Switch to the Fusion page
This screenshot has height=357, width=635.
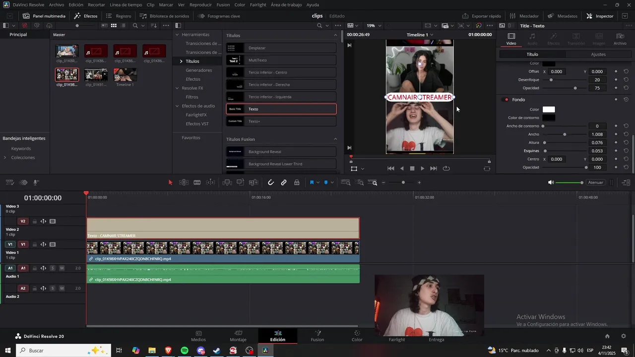(x=317, y=336)
